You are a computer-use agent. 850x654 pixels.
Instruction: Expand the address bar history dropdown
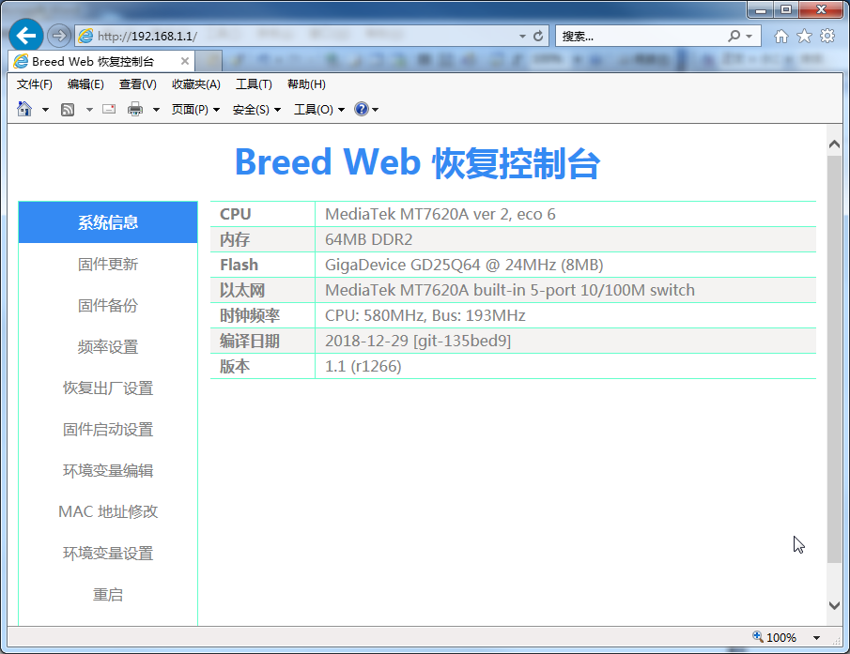pos(522,37)
